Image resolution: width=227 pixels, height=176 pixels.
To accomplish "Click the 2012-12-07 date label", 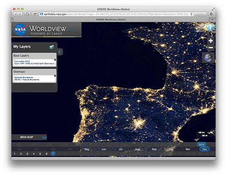I will click(27, 137).
